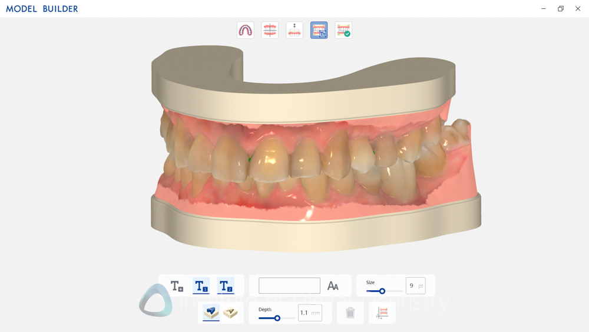Click the Depth value field showing 1.1

click(310, 313)
